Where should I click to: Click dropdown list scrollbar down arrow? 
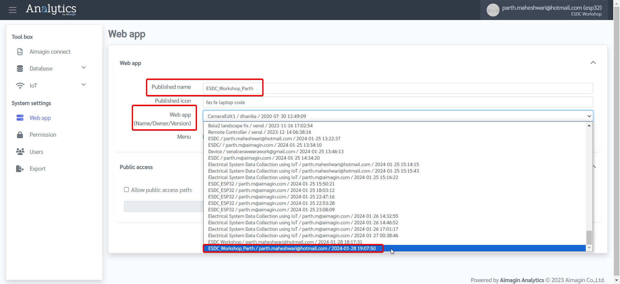click(589, 248)
